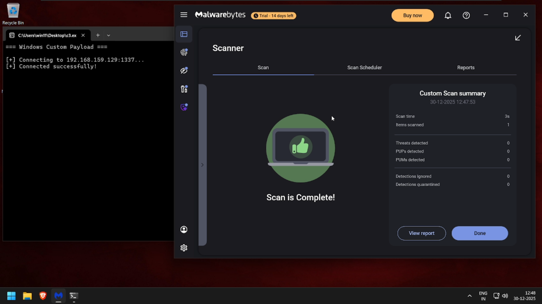Image resolution: width=542 pixels, height=304 pixels.
Task: Open Trusted Advisor sidebar icon
Action: tap(184, 89)
